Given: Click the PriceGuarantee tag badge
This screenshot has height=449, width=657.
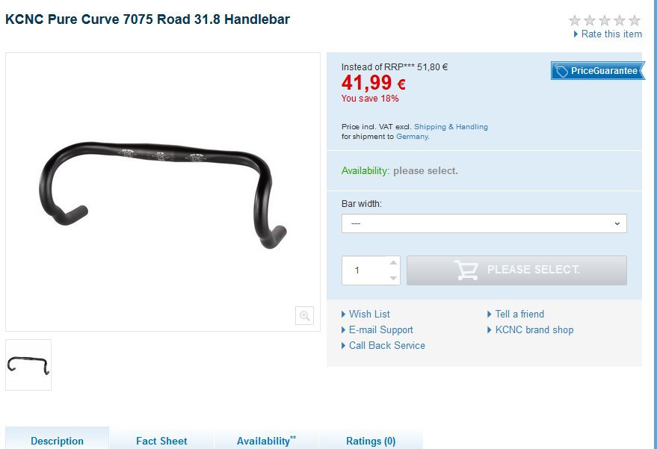Looking at the screenshot, I should pyautogui.click(x=598, y=71).
